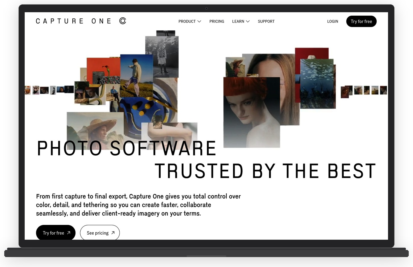413x267 pixels.
Task: Click the circled C logo icon
Action: point(122,21)
